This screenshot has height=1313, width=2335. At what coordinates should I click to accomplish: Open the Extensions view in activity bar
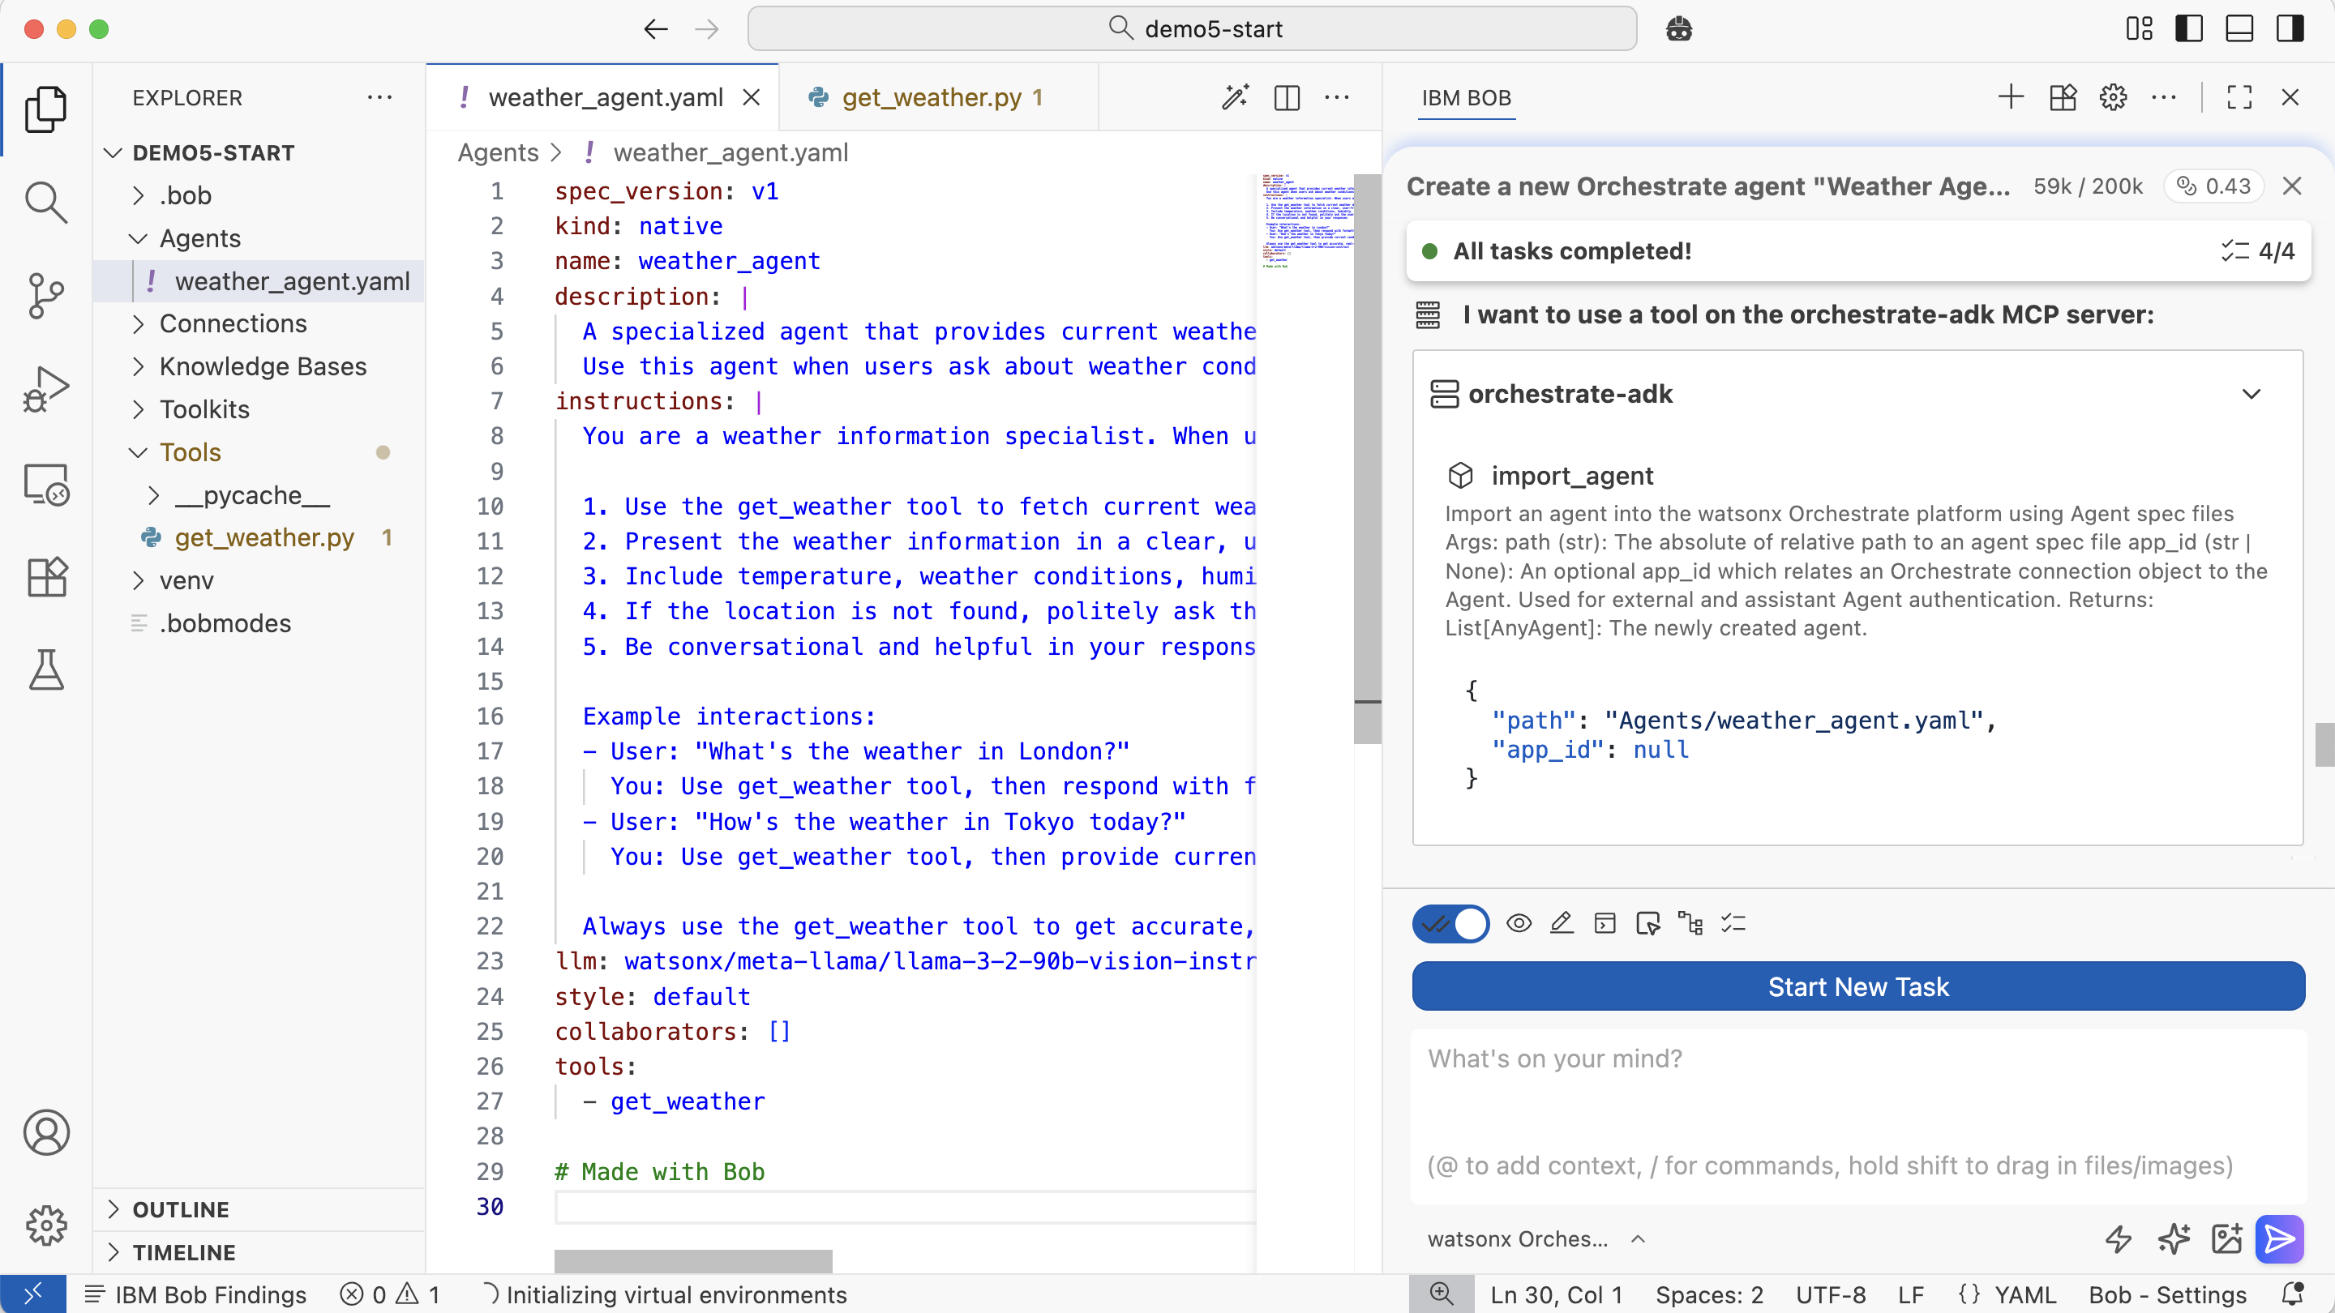click(45, 576)
